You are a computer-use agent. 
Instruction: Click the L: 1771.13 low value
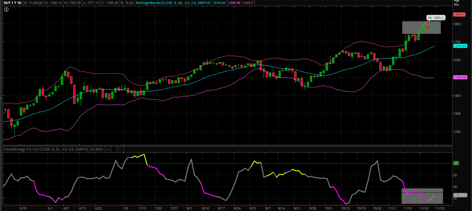click(x=91, y=3)
